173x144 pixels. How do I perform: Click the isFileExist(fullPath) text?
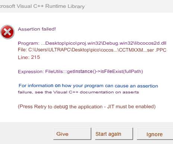(122, 71)
